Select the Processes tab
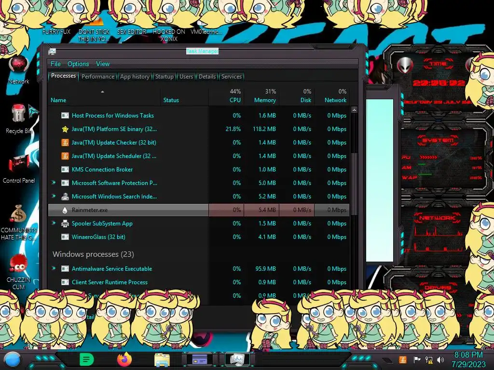This screenshot has height=370, width=494. point(63,76)
